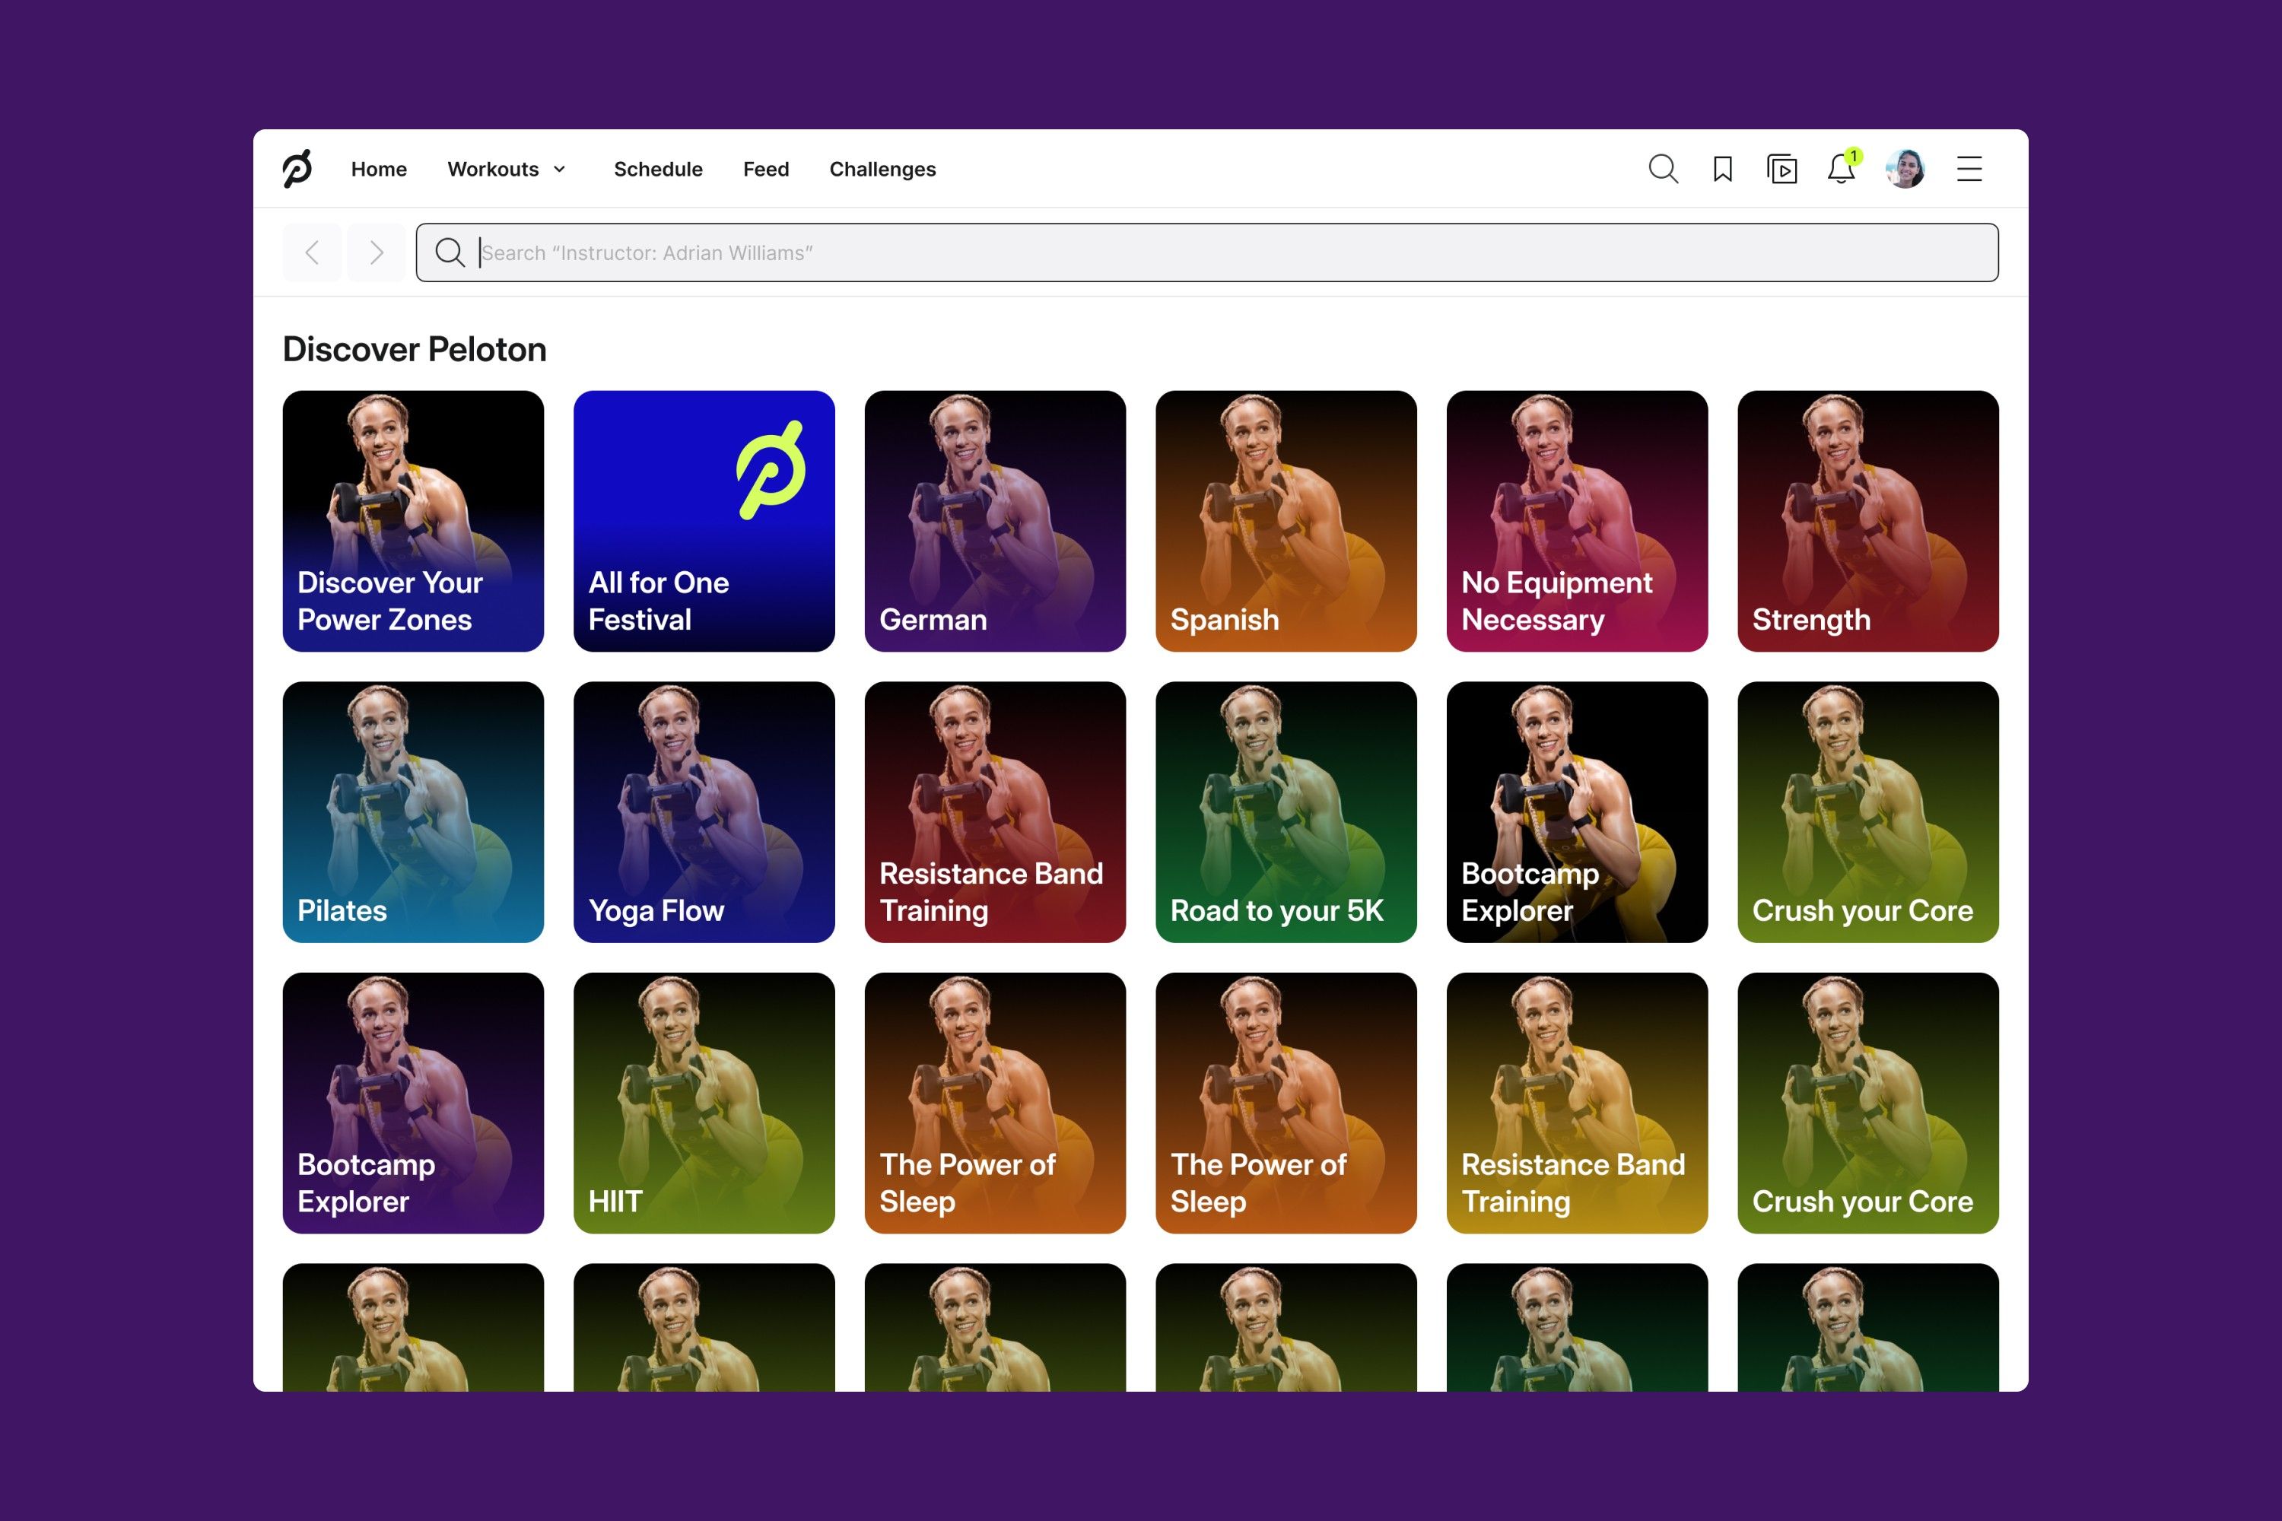Open All for One Festival card
The image size is (2282, 1521).
[704, 521]
